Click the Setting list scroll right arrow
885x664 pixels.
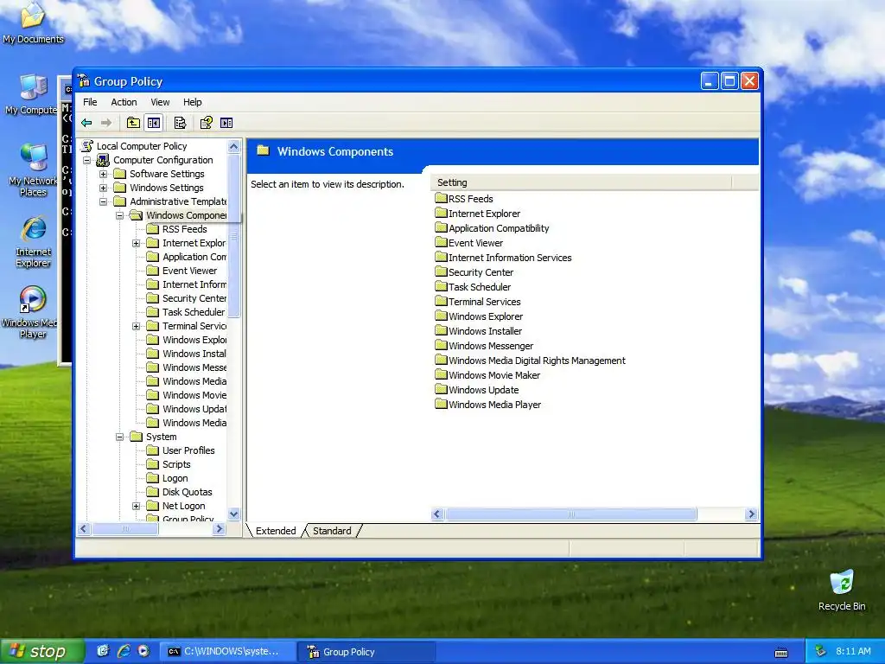click(x=751, y=514)
